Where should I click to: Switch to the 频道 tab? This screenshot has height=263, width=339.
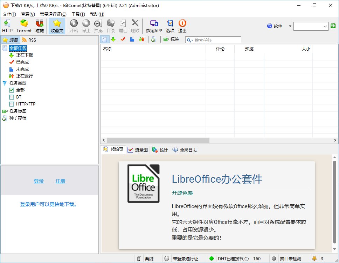(x=11, y=40)
